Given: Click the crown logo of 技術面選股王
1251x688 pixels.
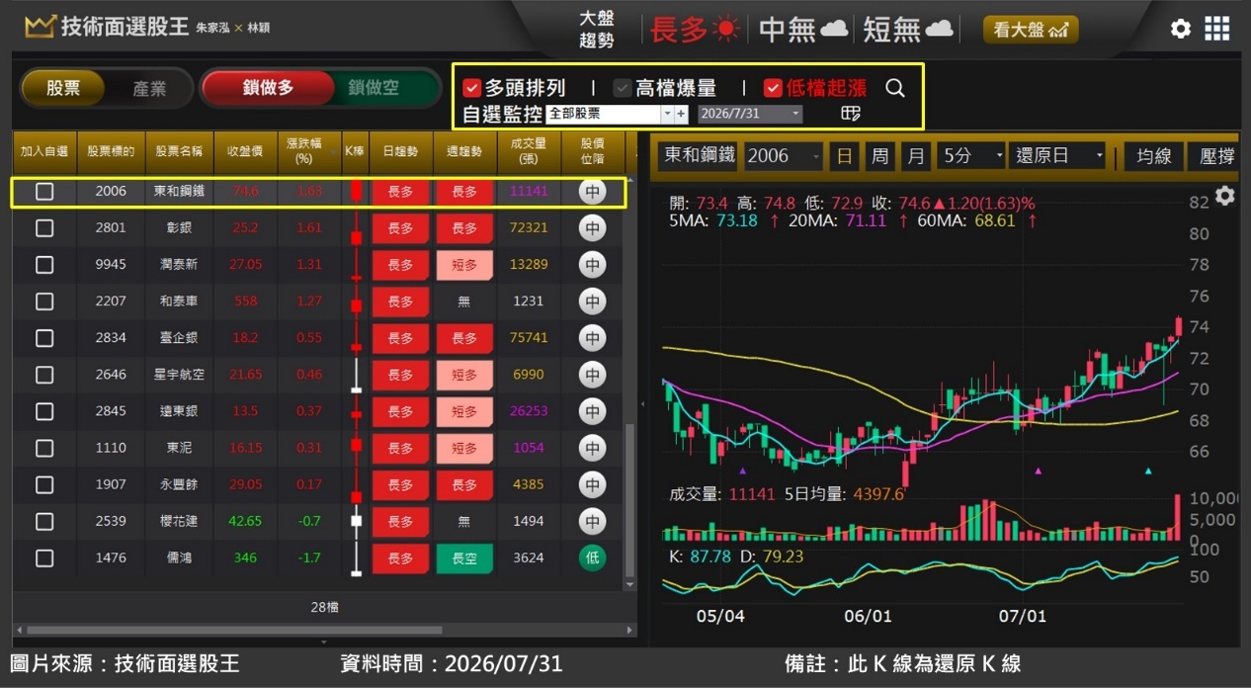Looking at the screenshot, I should tap(40, 28).
